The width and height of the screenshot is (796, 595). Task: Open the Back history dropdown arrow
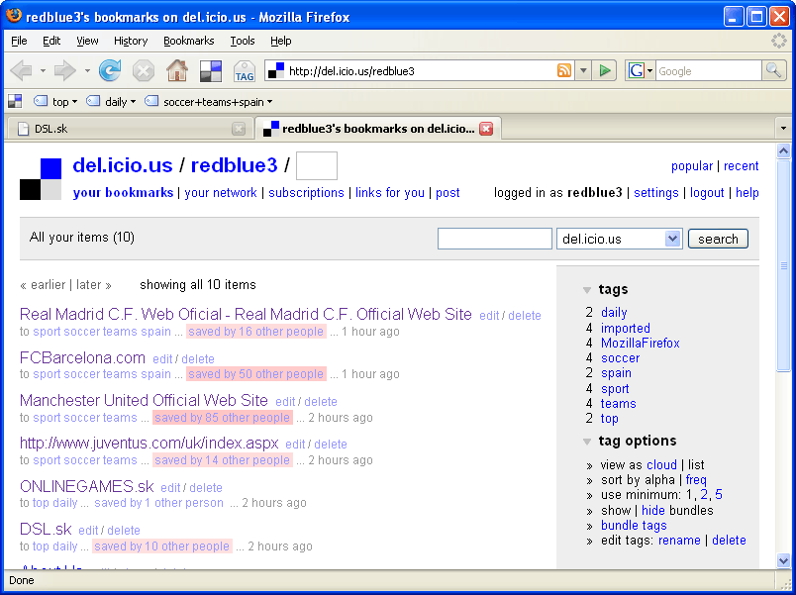[x=43, y=71]
